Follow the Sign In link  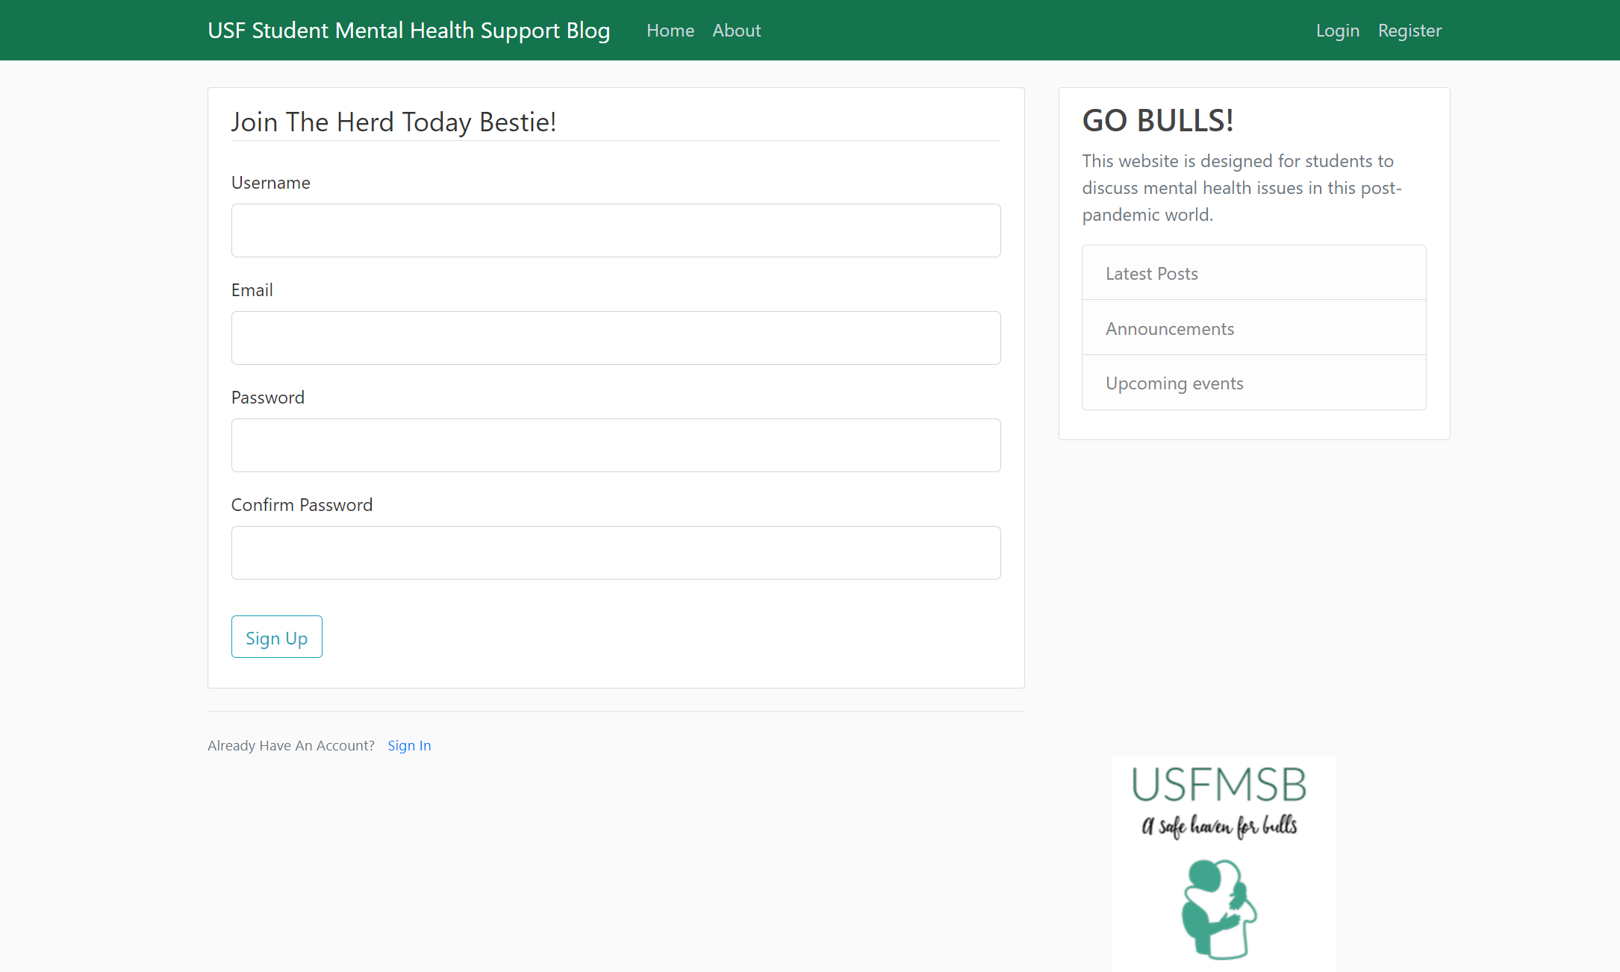[409, 745]
